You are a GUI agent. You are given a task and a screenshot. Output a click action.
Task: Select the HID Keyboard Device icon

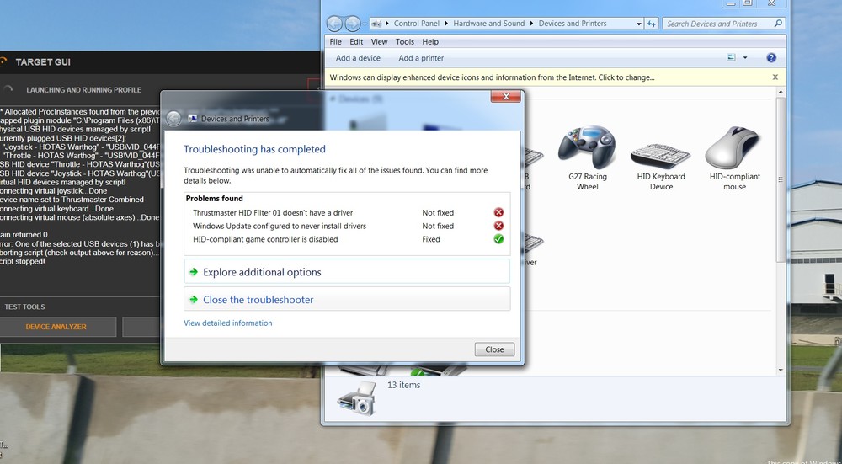coord(661,156)
